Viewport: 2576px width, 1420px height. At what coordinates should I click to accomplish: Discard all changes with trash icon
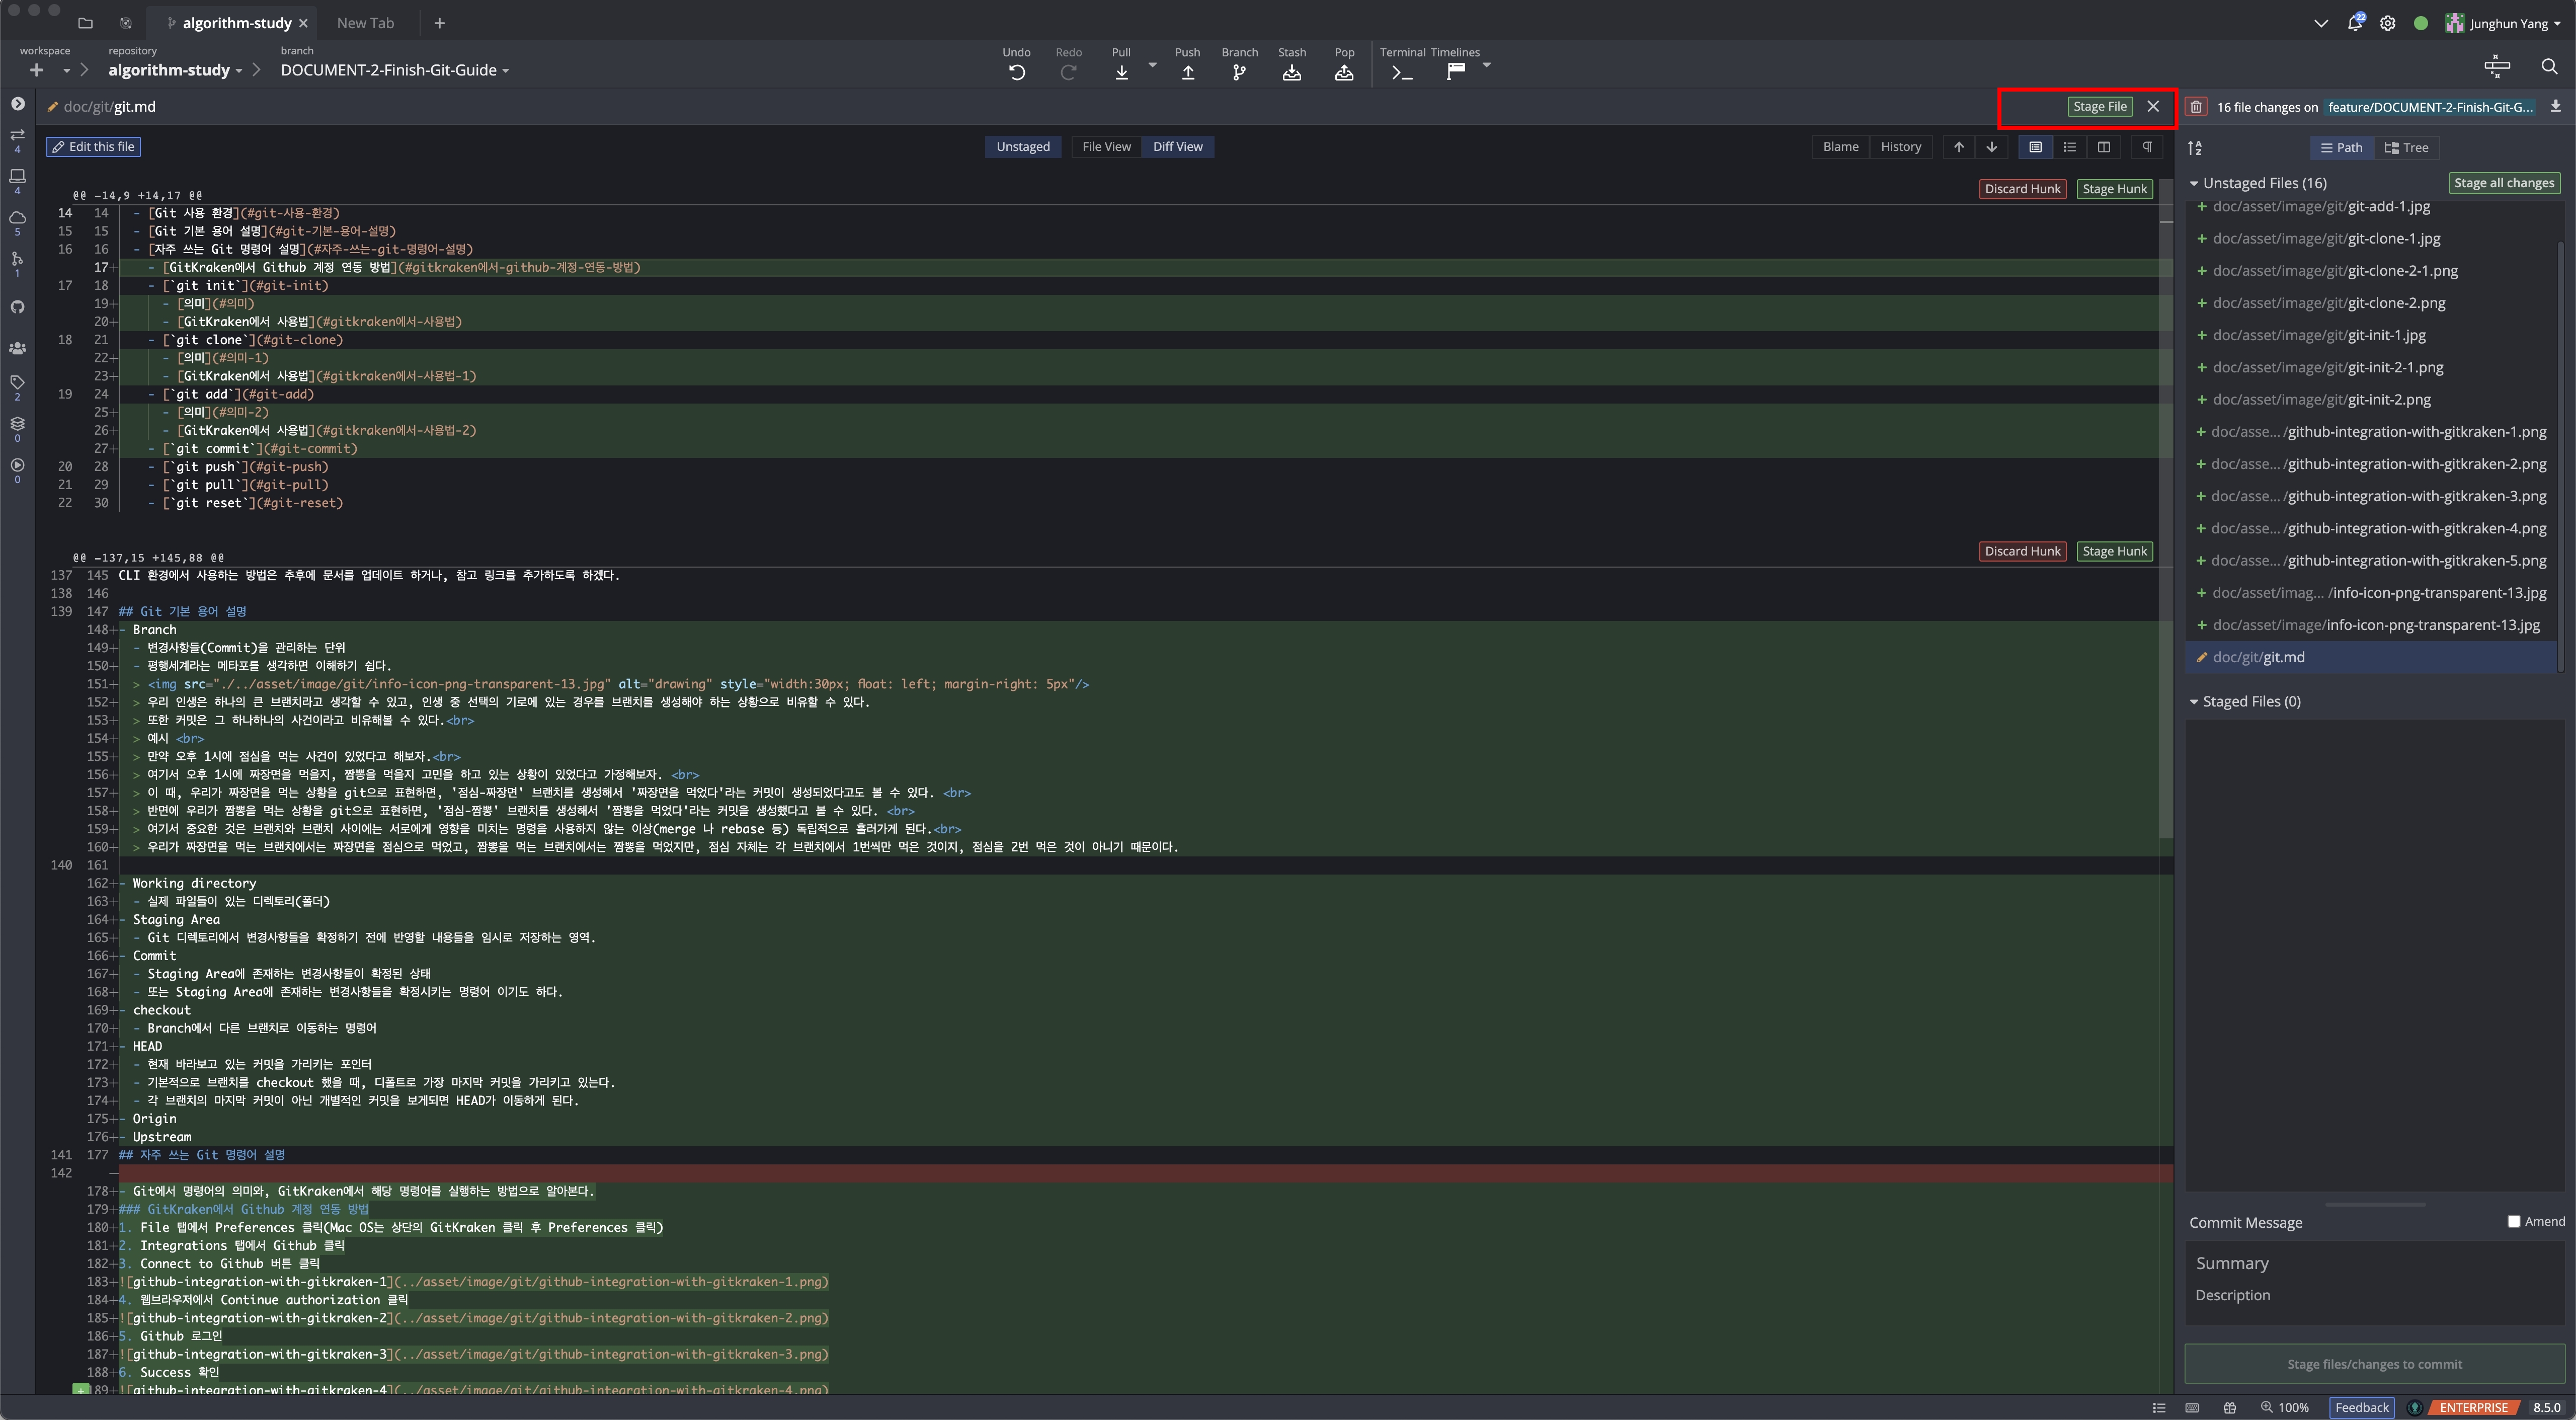(2195, 107)
